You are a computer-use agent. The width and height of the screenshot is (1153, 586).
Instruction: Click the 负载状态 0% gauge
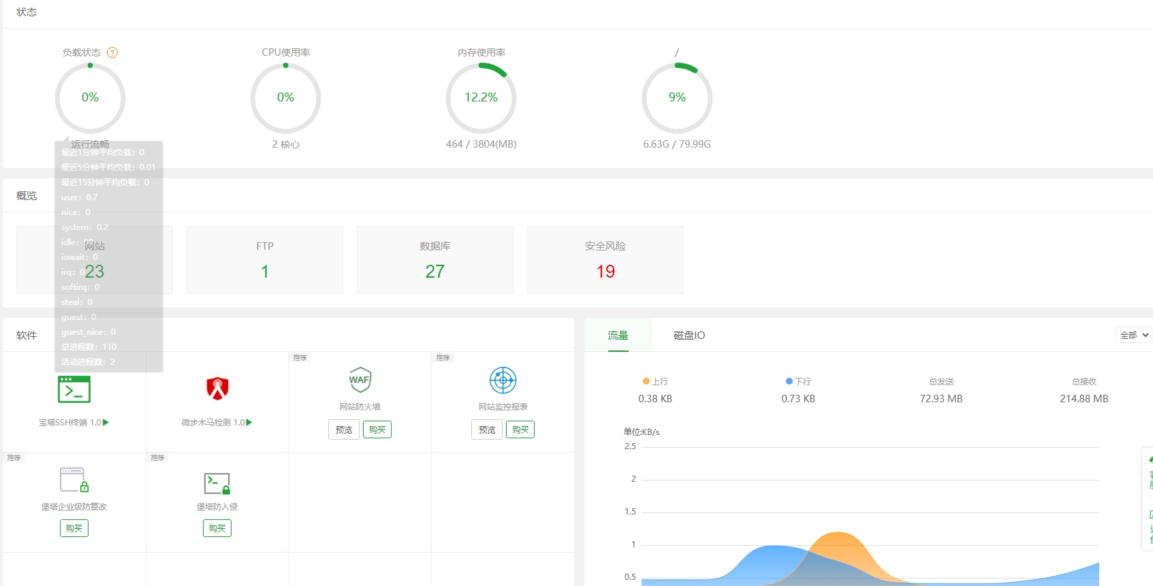pyautogui.click(x=90, y=98)
